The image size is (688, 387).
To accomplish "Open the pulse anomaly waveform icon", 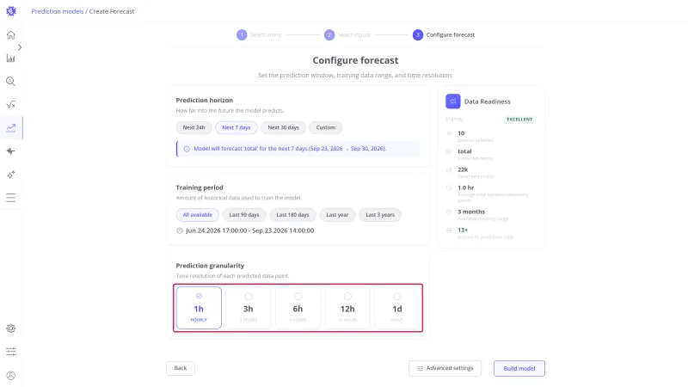I will 11,151.
